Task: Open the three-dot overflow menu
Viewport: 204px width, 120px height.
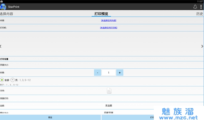Action: [x=201, y=7]
